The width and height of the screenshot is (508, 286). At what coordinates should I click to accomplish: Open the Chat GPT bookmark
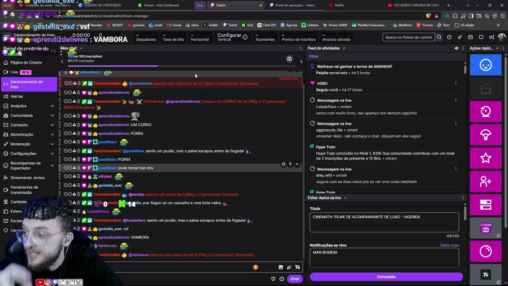(x=266, y=25)
